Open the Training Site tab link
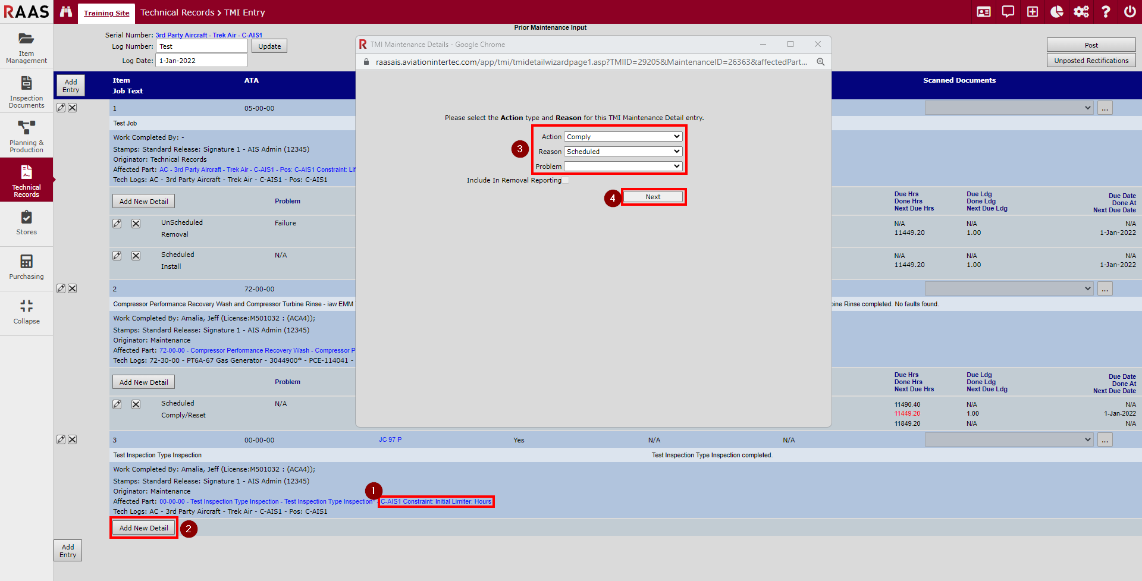Viewport: 1142px width, 581px height. click(106, 13)
